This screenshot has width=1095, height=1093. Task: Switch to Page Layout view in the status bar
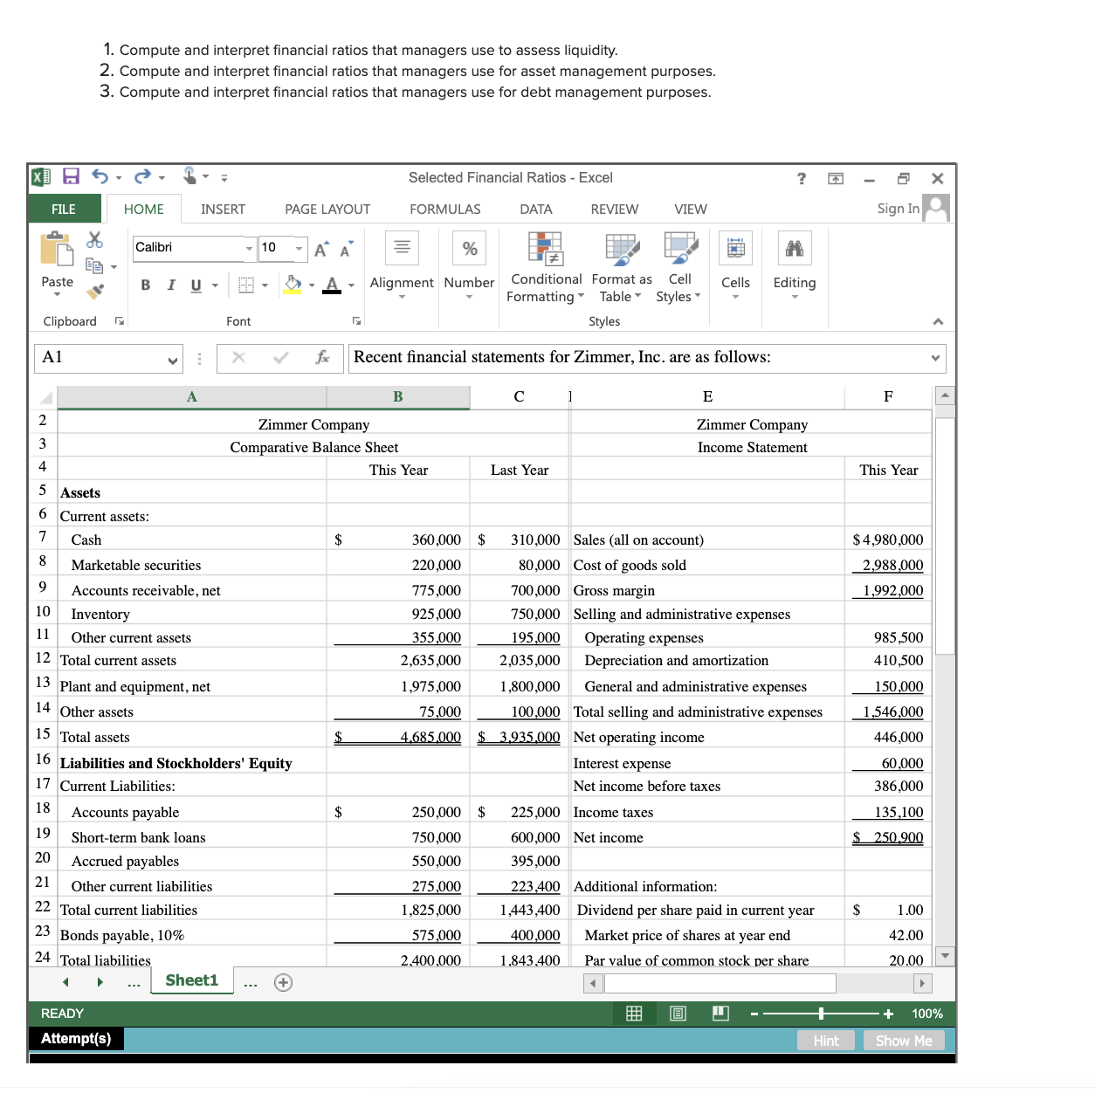(x=678, y=1014)
